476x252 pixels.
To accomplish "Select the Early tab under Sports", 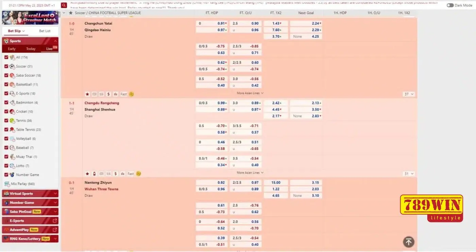I will coord(12,49).
